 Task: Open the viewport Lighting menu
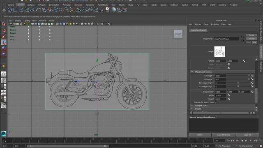click(x=27, y=21)
